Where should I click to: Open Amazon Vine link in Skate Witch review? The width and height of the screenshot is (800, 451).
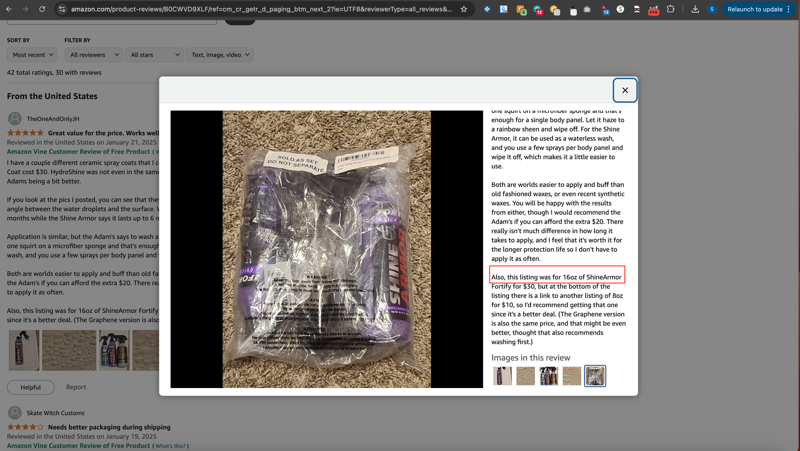click(x=78, y=446)
